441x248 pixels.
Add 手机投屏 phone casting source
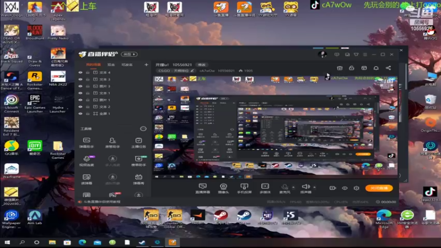coord(244,188)
